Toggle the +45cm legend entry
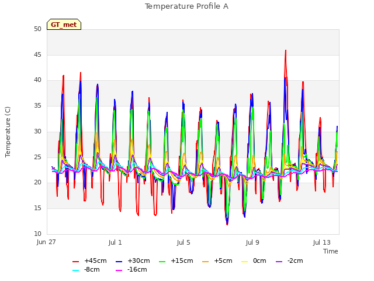This screenshot has width=374, height=281. pos(89,261)
